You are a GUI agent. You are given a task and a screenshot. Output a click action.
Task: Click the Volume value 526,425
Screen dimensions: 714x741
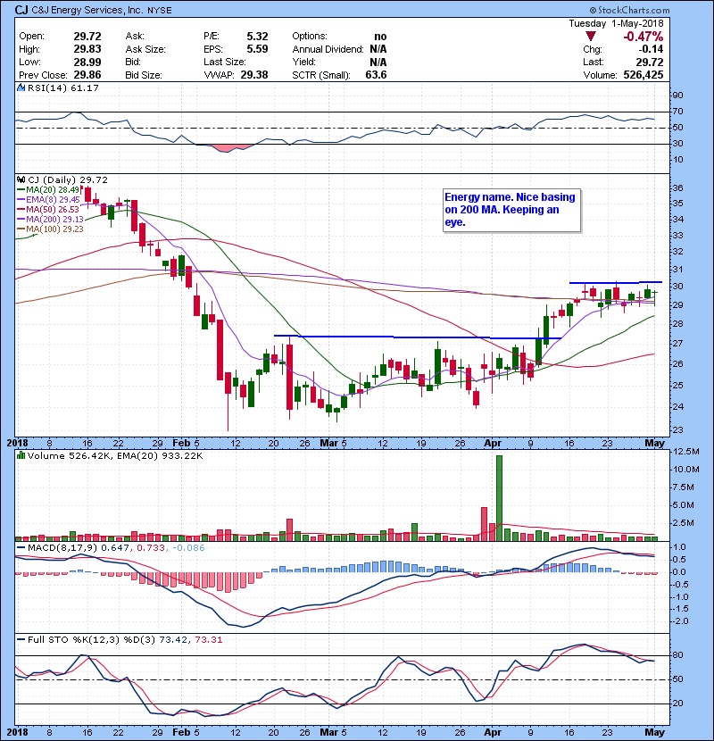[643, 75]
